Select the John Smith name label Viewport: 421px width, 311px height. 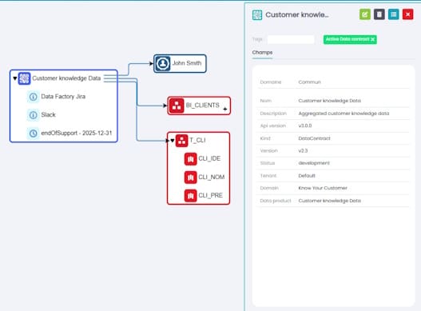tap(187, 63)
